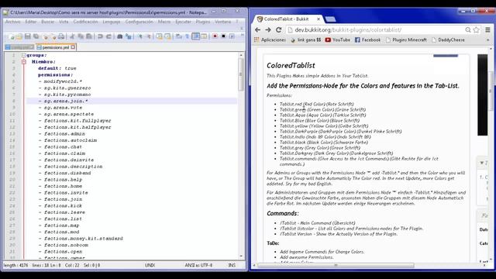Open the Codificación menu
Screen dimensions: 496x279
85,22
